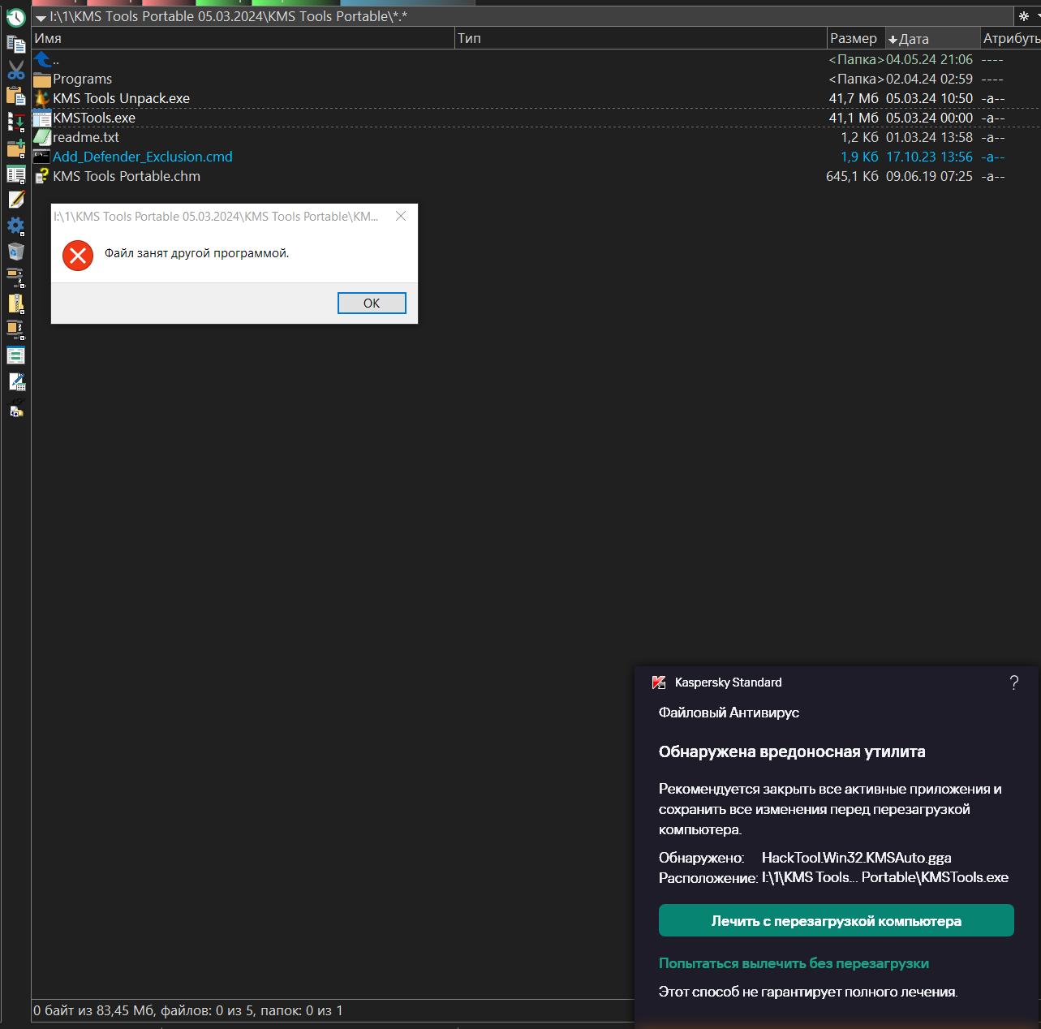Open the asterisk favorites menu at path bar right
The height and width of the screenshot is (1029, 1041).
coord(1024,16)
